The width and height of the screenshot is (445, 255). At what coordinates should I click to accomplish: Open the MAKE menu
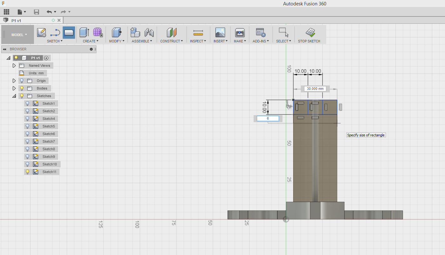(240, 41)
